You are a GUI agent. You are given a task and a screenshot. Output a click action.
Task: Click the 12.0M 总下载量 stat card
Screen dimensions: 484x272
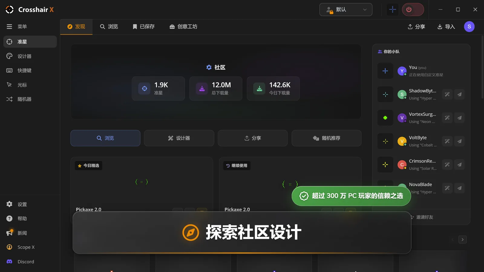click(216, 88)
